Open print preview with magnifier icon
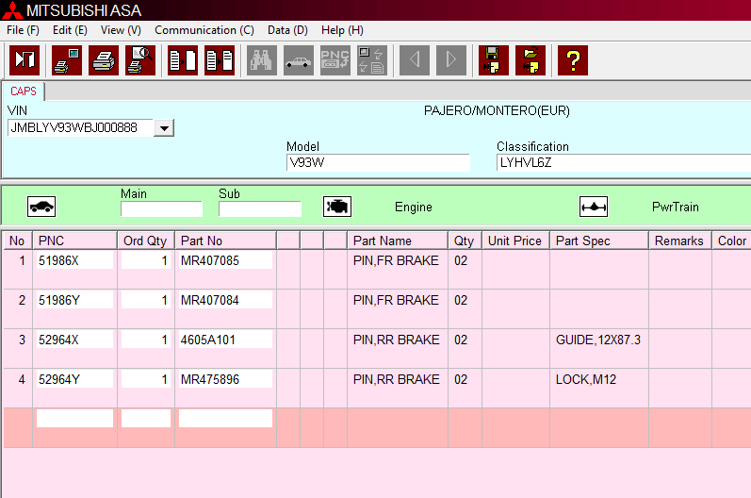 point(140,60)
